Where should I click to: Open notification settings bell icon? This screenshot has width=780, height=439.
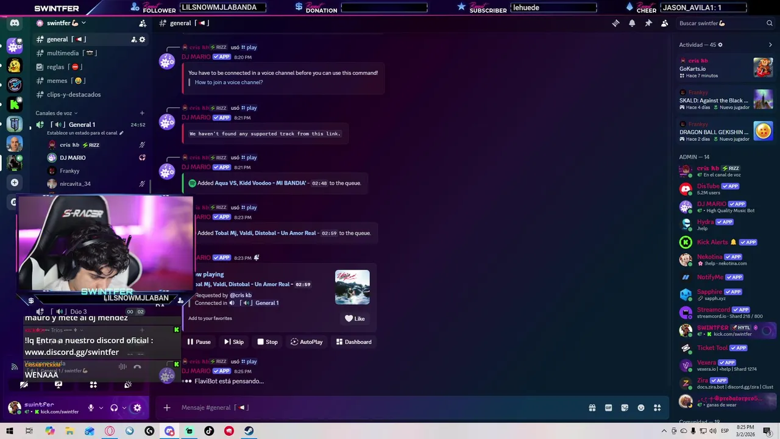(632, 23)
